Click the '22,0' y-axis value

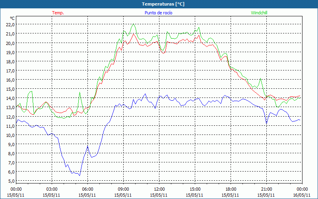pyautogui.click(x=11, y=25)
